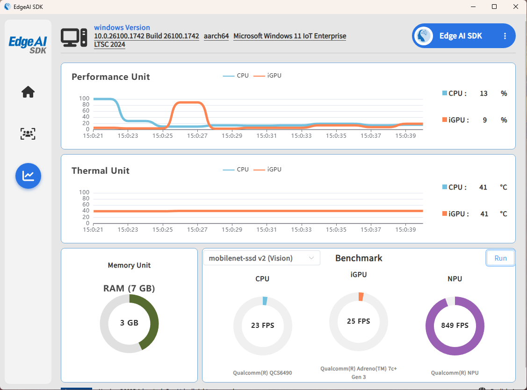Run the benchmark
Viewport: 527px width, 390px height.
tap(500, 258)
